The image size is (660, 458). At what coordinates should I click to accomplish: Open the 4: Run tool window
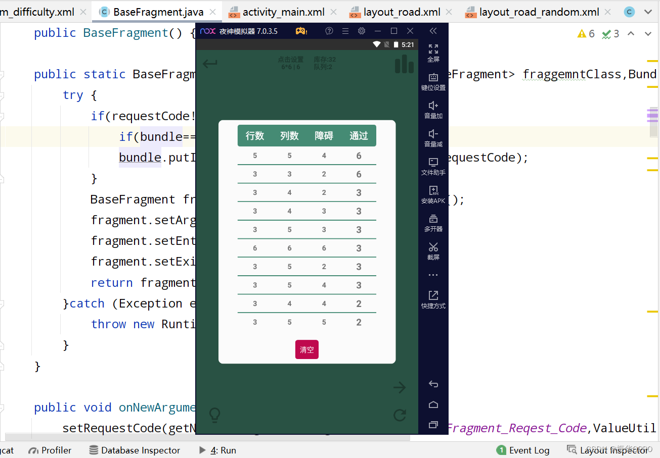(x=217, y=450)
